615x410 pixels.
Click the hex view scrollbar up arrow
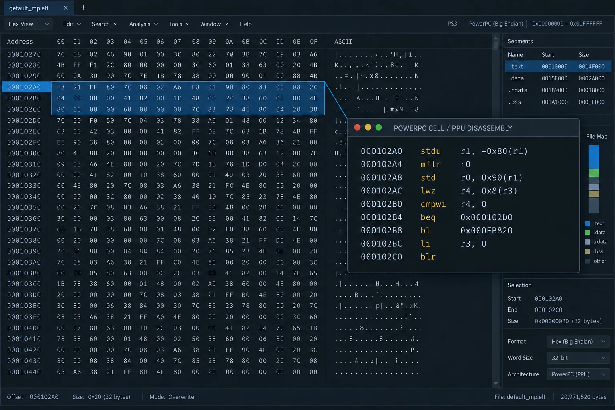(x=496, y=38)
